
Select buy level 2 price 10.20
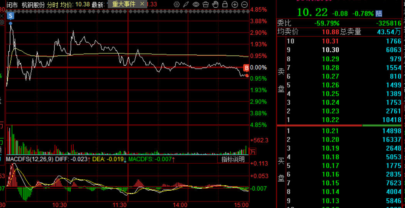[x=330, y=140]
